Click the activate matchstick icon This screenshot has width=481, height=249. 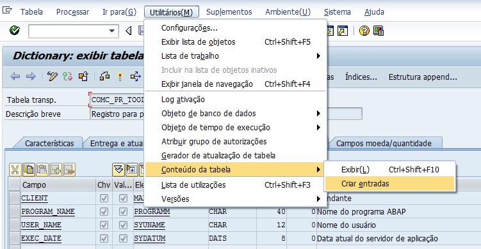[x=120, y=77]
